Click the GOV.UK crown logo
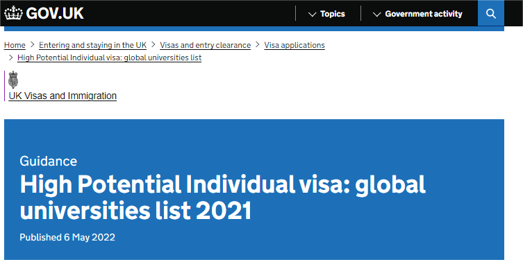Image resolution: width=523 pixels, height=262 pixels. [x=13, y=13]
